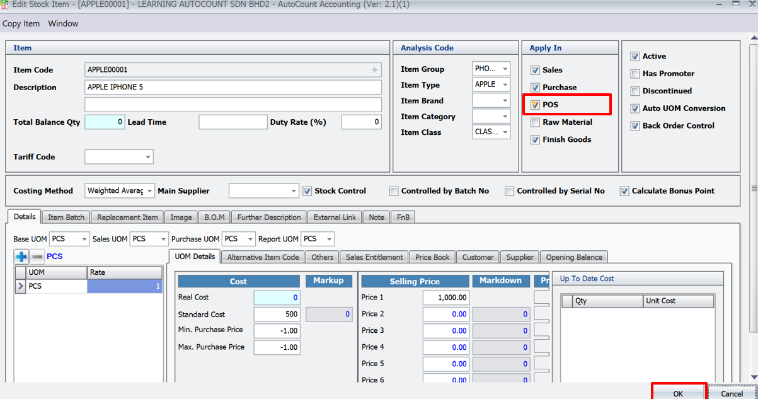Check the Has Promoter option
Image resolution: width=758 pixels, height=399 pixels.
635,74
